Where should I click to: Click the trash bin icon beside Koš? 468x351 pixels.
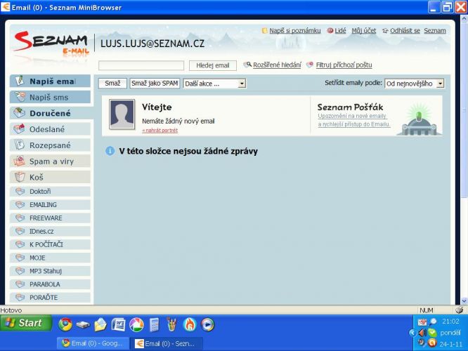[x=20, y=177]
